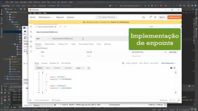
Task: Dismiss the scratch pad banner with X
Action: (181, 22)
